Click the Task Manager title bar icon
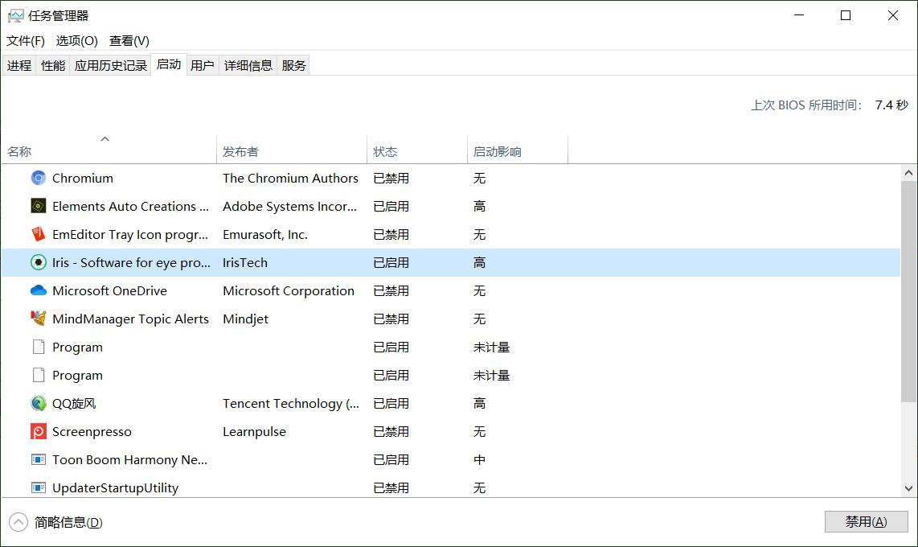Viewport: 918px width, 547px height. click(15, 16)
